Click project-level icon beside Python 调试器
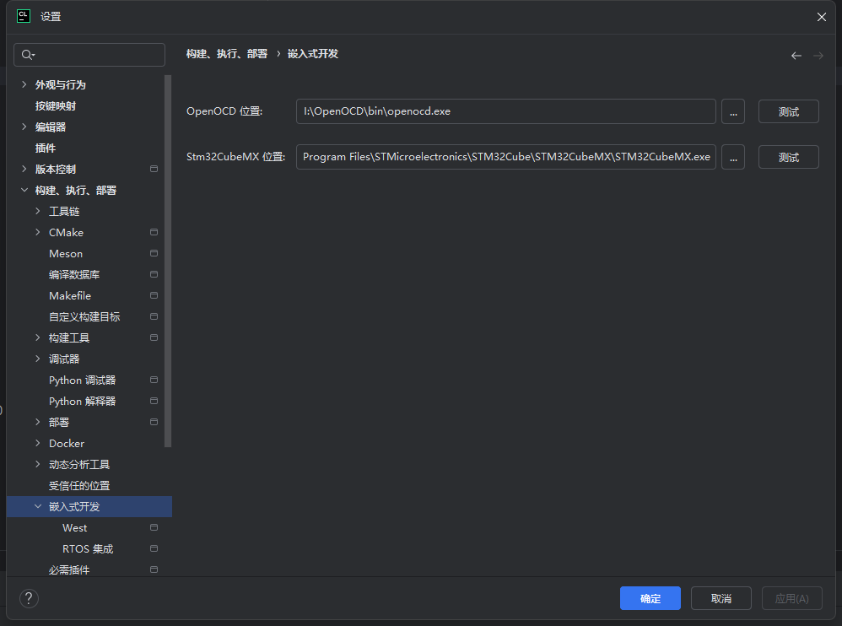Image resolution: width=842 pixels, height=626 pixels. tap(154, 380)
